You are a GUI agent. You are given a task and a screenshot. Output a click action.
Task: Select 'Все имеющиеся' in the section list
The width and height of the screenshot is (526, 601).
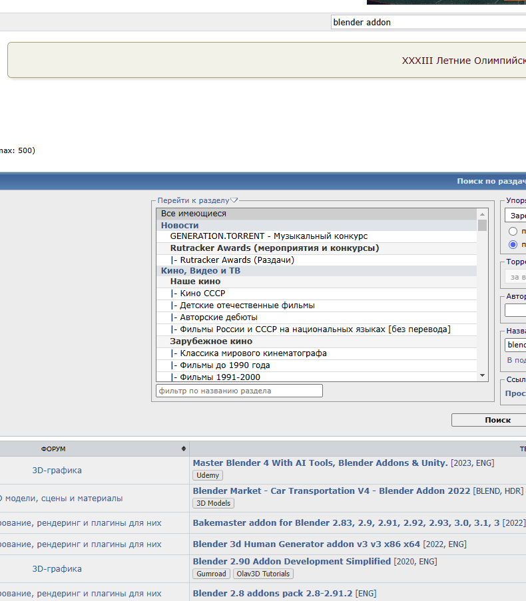(x=316, y=214)
